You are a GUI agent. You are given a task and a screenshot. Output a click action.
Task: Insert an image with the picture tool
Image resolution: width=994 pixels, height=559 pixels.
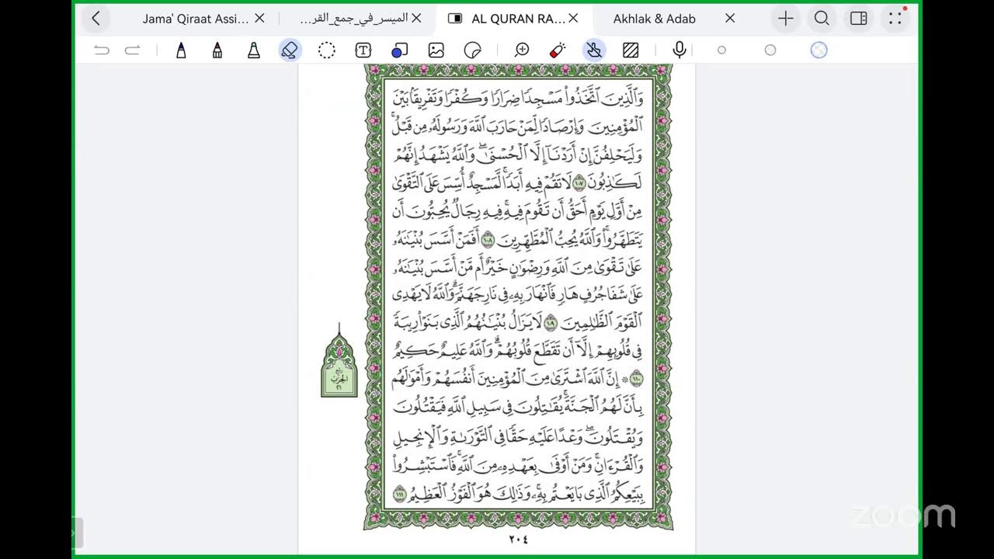coord(436,50)
